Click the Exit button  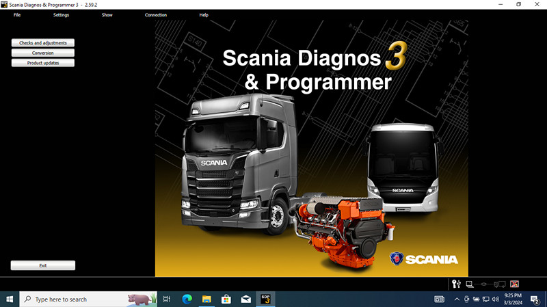point(43,265)
